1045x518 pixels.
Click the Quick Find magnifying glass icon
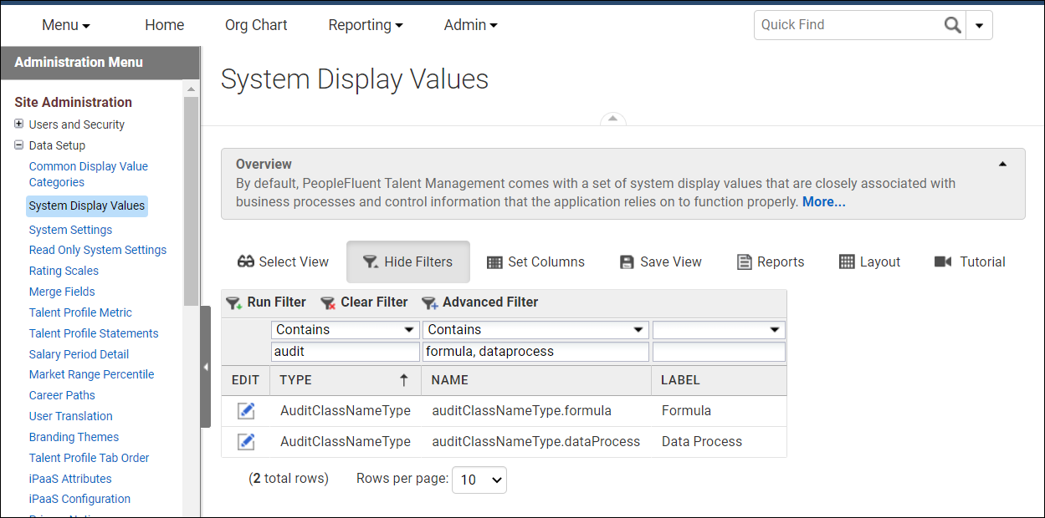click(x=953, y=25)
